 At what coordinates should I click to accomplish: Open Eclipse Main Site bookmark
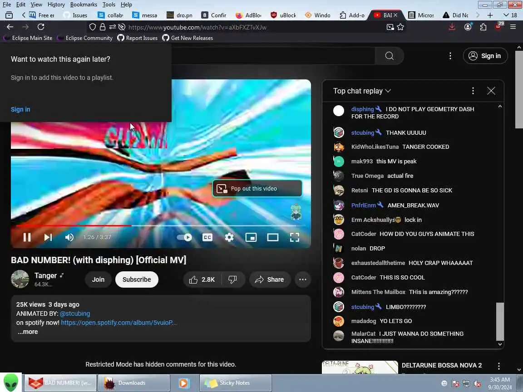[x=28, y=38]
